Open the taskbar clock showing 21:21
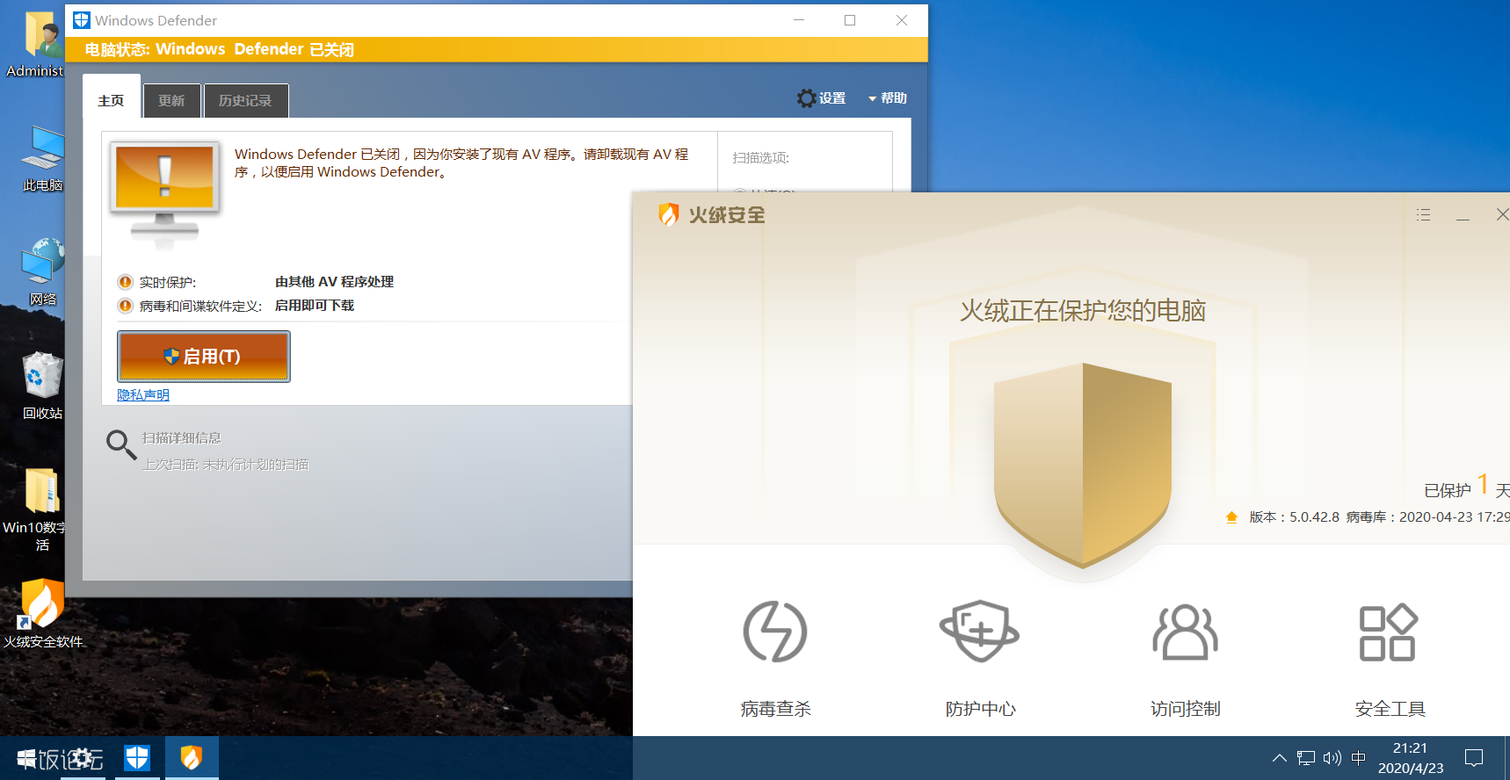Image resolution: width=1510 pixels, height=780 pixels. (x=1411, y=758)
